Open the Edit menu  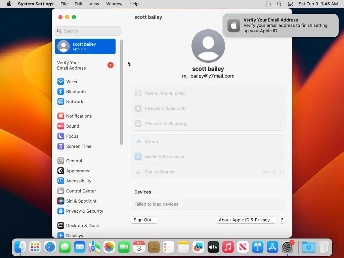[x=78, y=4]
